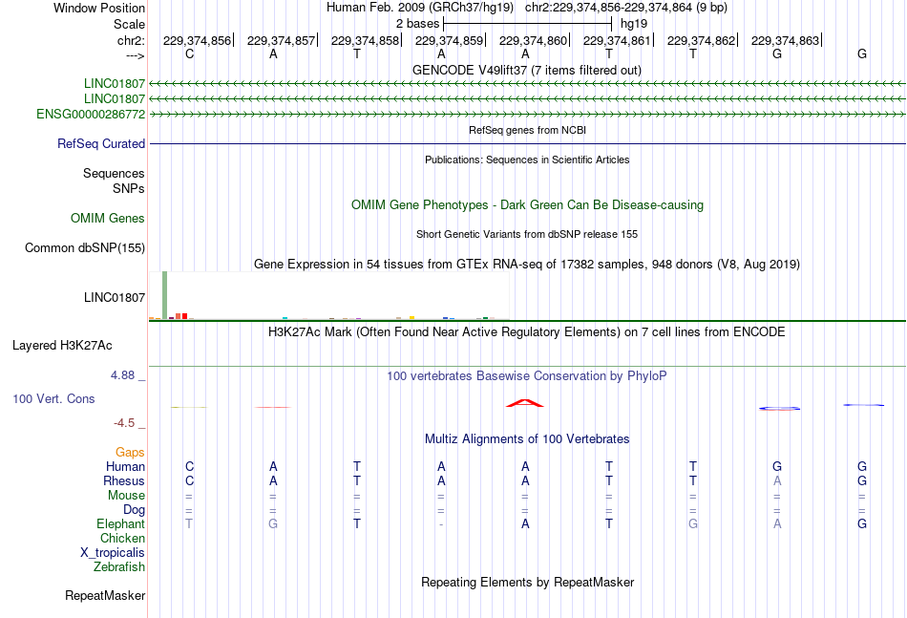Click the Window Position label

99,8
